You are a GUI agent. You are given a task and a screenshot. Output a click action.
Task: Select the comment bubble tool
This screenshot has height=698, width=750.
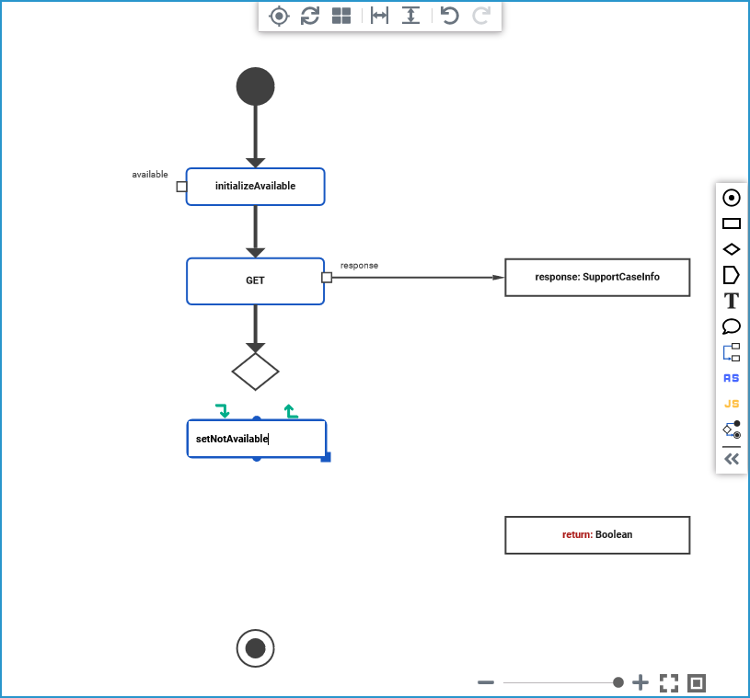(731, 326)
